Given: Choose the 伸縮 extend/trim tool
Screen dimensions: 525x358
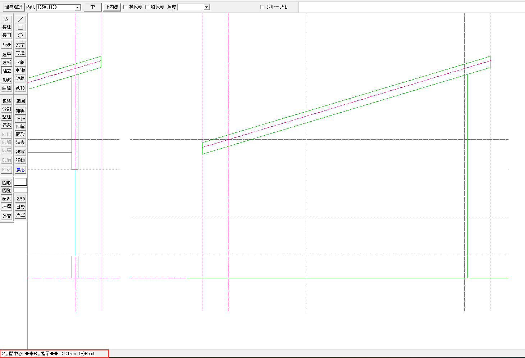Looking at the screenshot, I should click(20, 127).
